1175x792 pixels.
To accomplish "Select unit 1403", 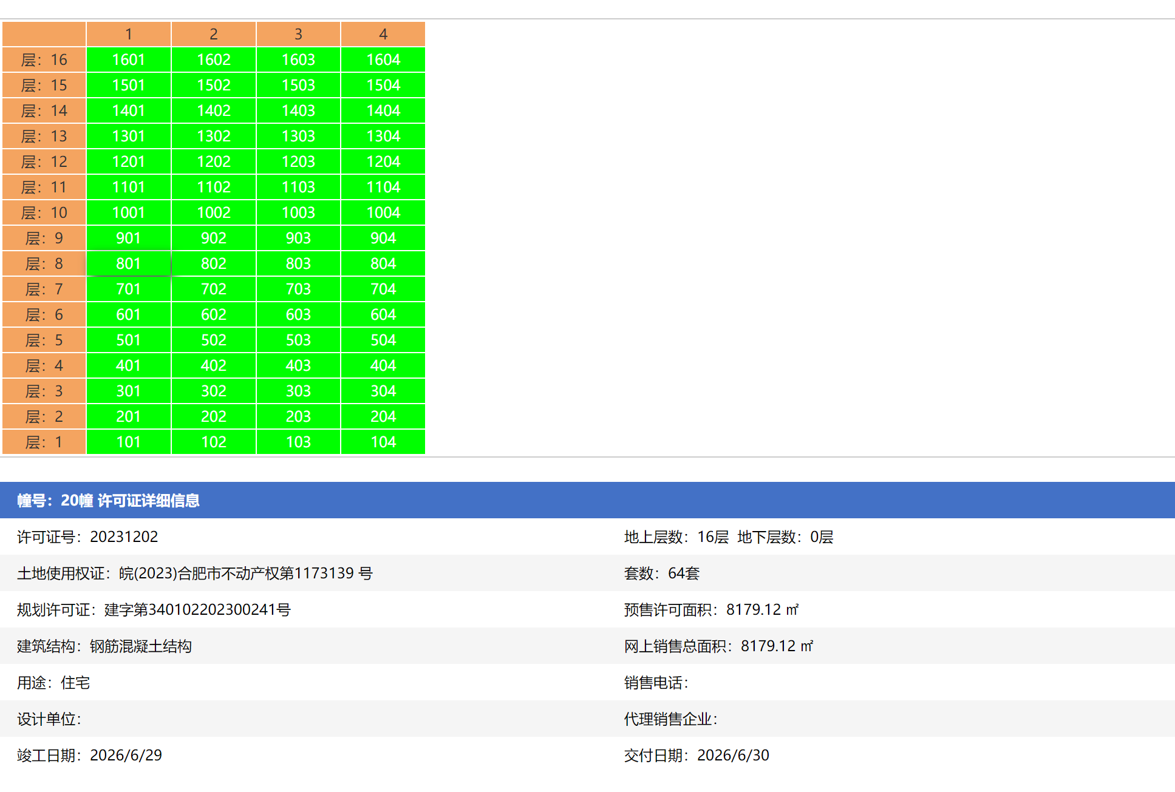I will coord(298,110).
